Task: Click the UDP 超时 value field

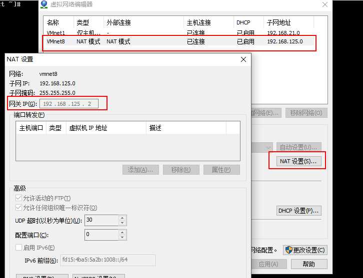Action: [101, 220]
